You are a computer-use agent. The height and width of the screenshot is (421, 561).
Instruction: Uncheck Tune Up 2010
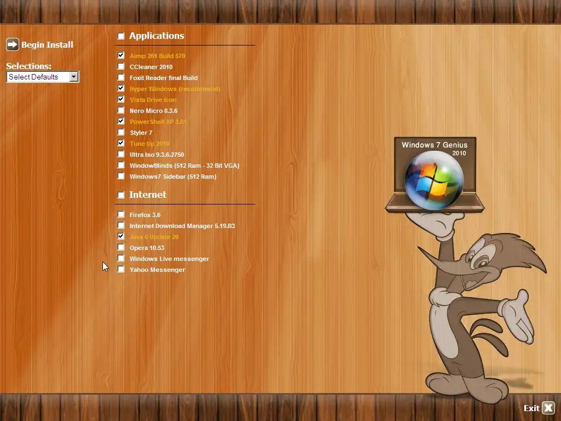point(121,143)
